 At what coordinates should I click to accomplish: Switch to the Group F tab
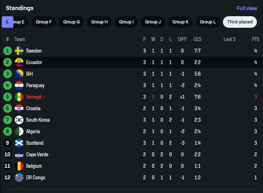[x=44, y=22]
